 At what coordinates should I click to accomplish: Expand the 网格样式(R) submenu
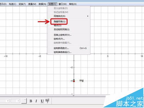pos(69,16)
